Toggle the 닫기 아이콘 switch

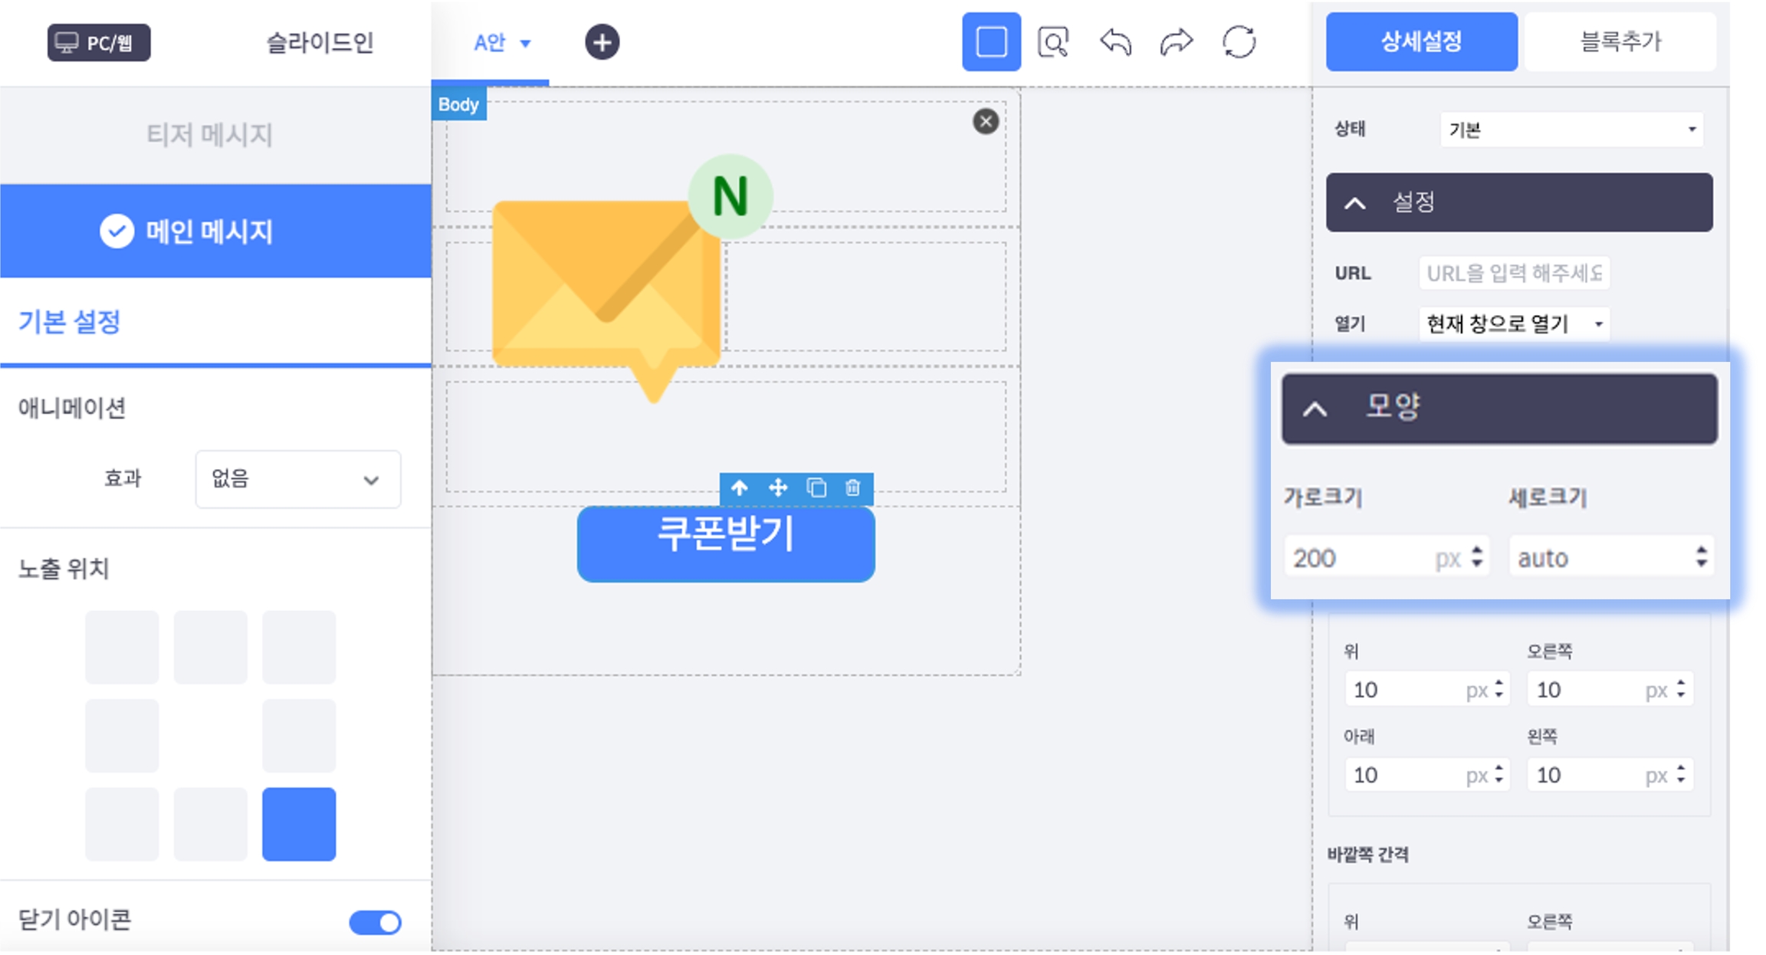(x=375, y=922)
